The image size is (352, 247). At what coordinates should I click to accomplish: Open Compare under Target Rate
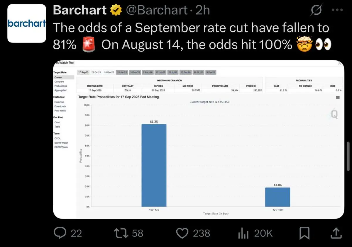tap(59, 82)
